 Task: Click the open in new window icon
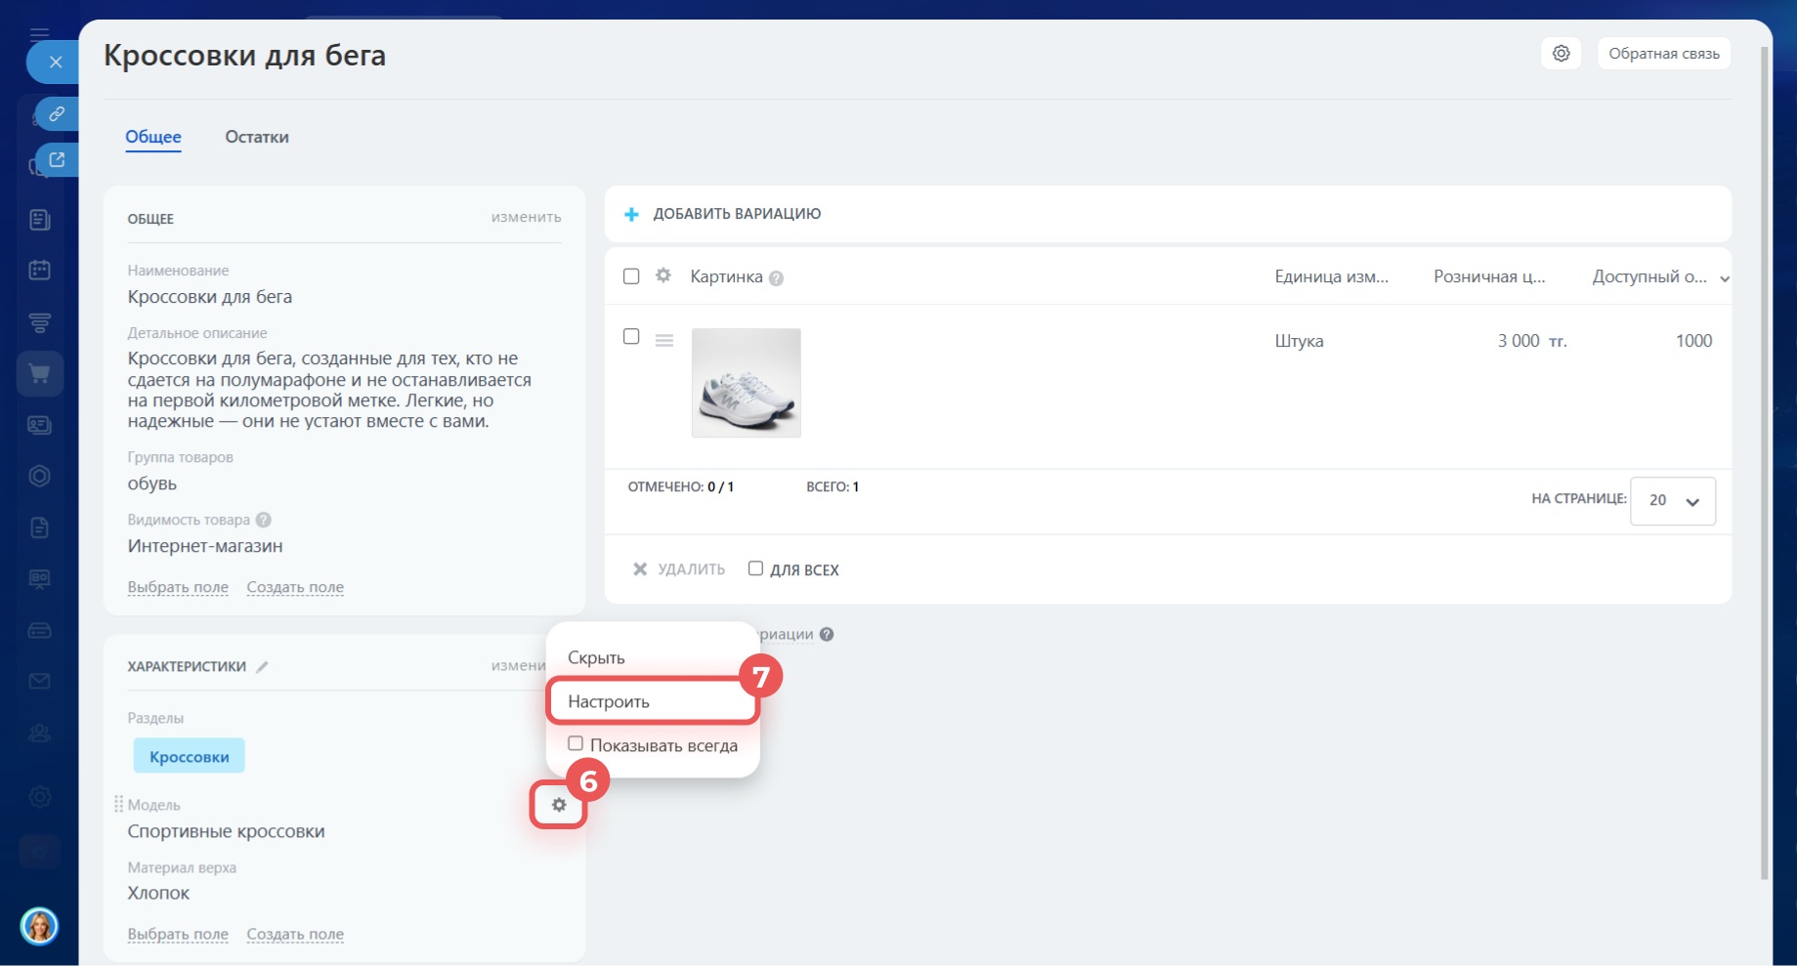click(x=57, y=160)
